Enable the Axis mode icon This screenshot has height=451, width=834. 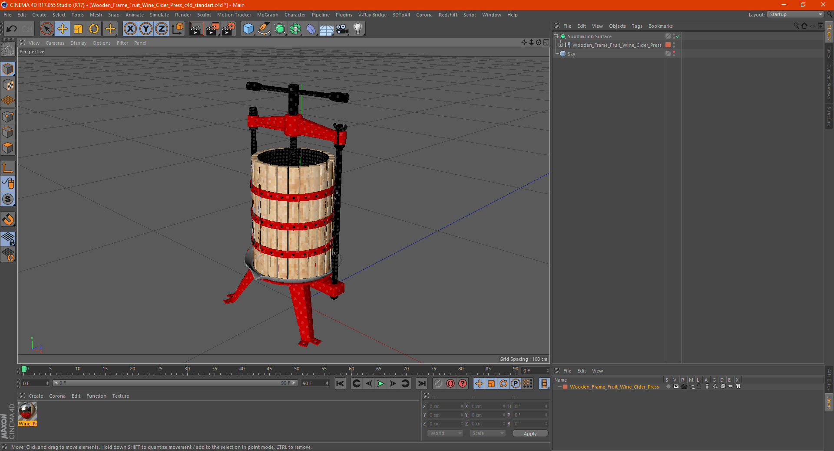8,168
